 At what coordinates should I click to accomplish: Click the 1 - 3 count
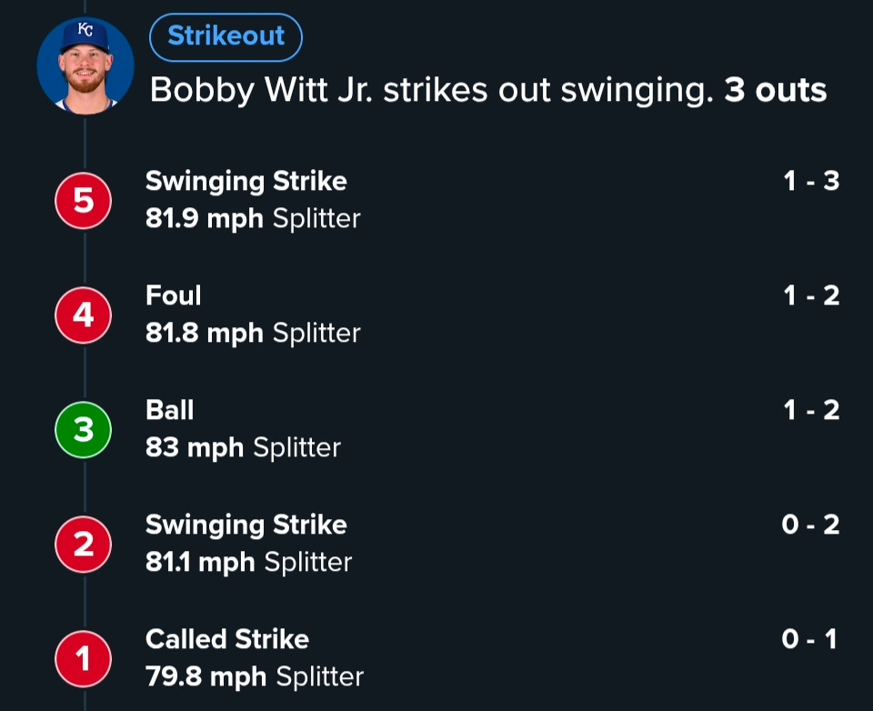pyautogui.click(x=811, y=181)
